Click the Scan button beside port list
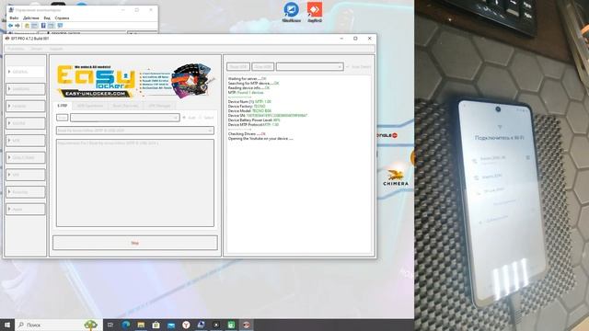Image resolution: width=589 pixels, height=331 pixels. tap(62, 118)
